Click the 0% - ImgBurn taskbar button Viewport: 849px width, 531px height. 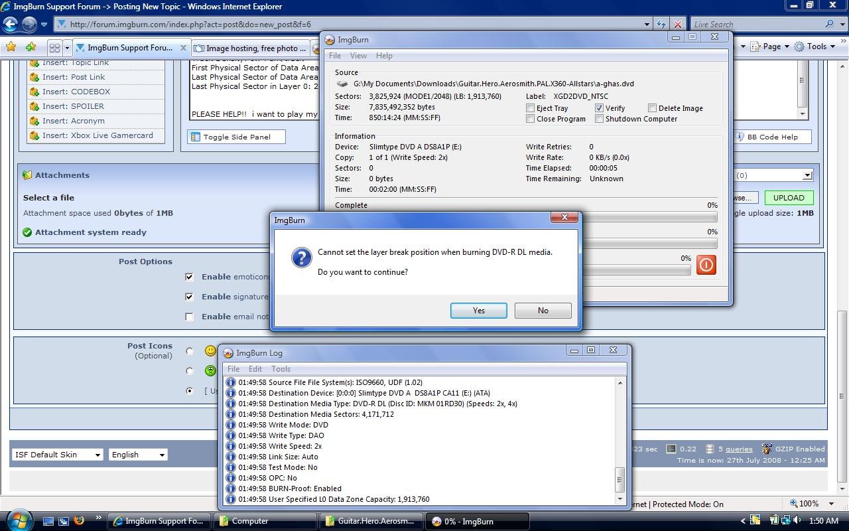[478, 521]
